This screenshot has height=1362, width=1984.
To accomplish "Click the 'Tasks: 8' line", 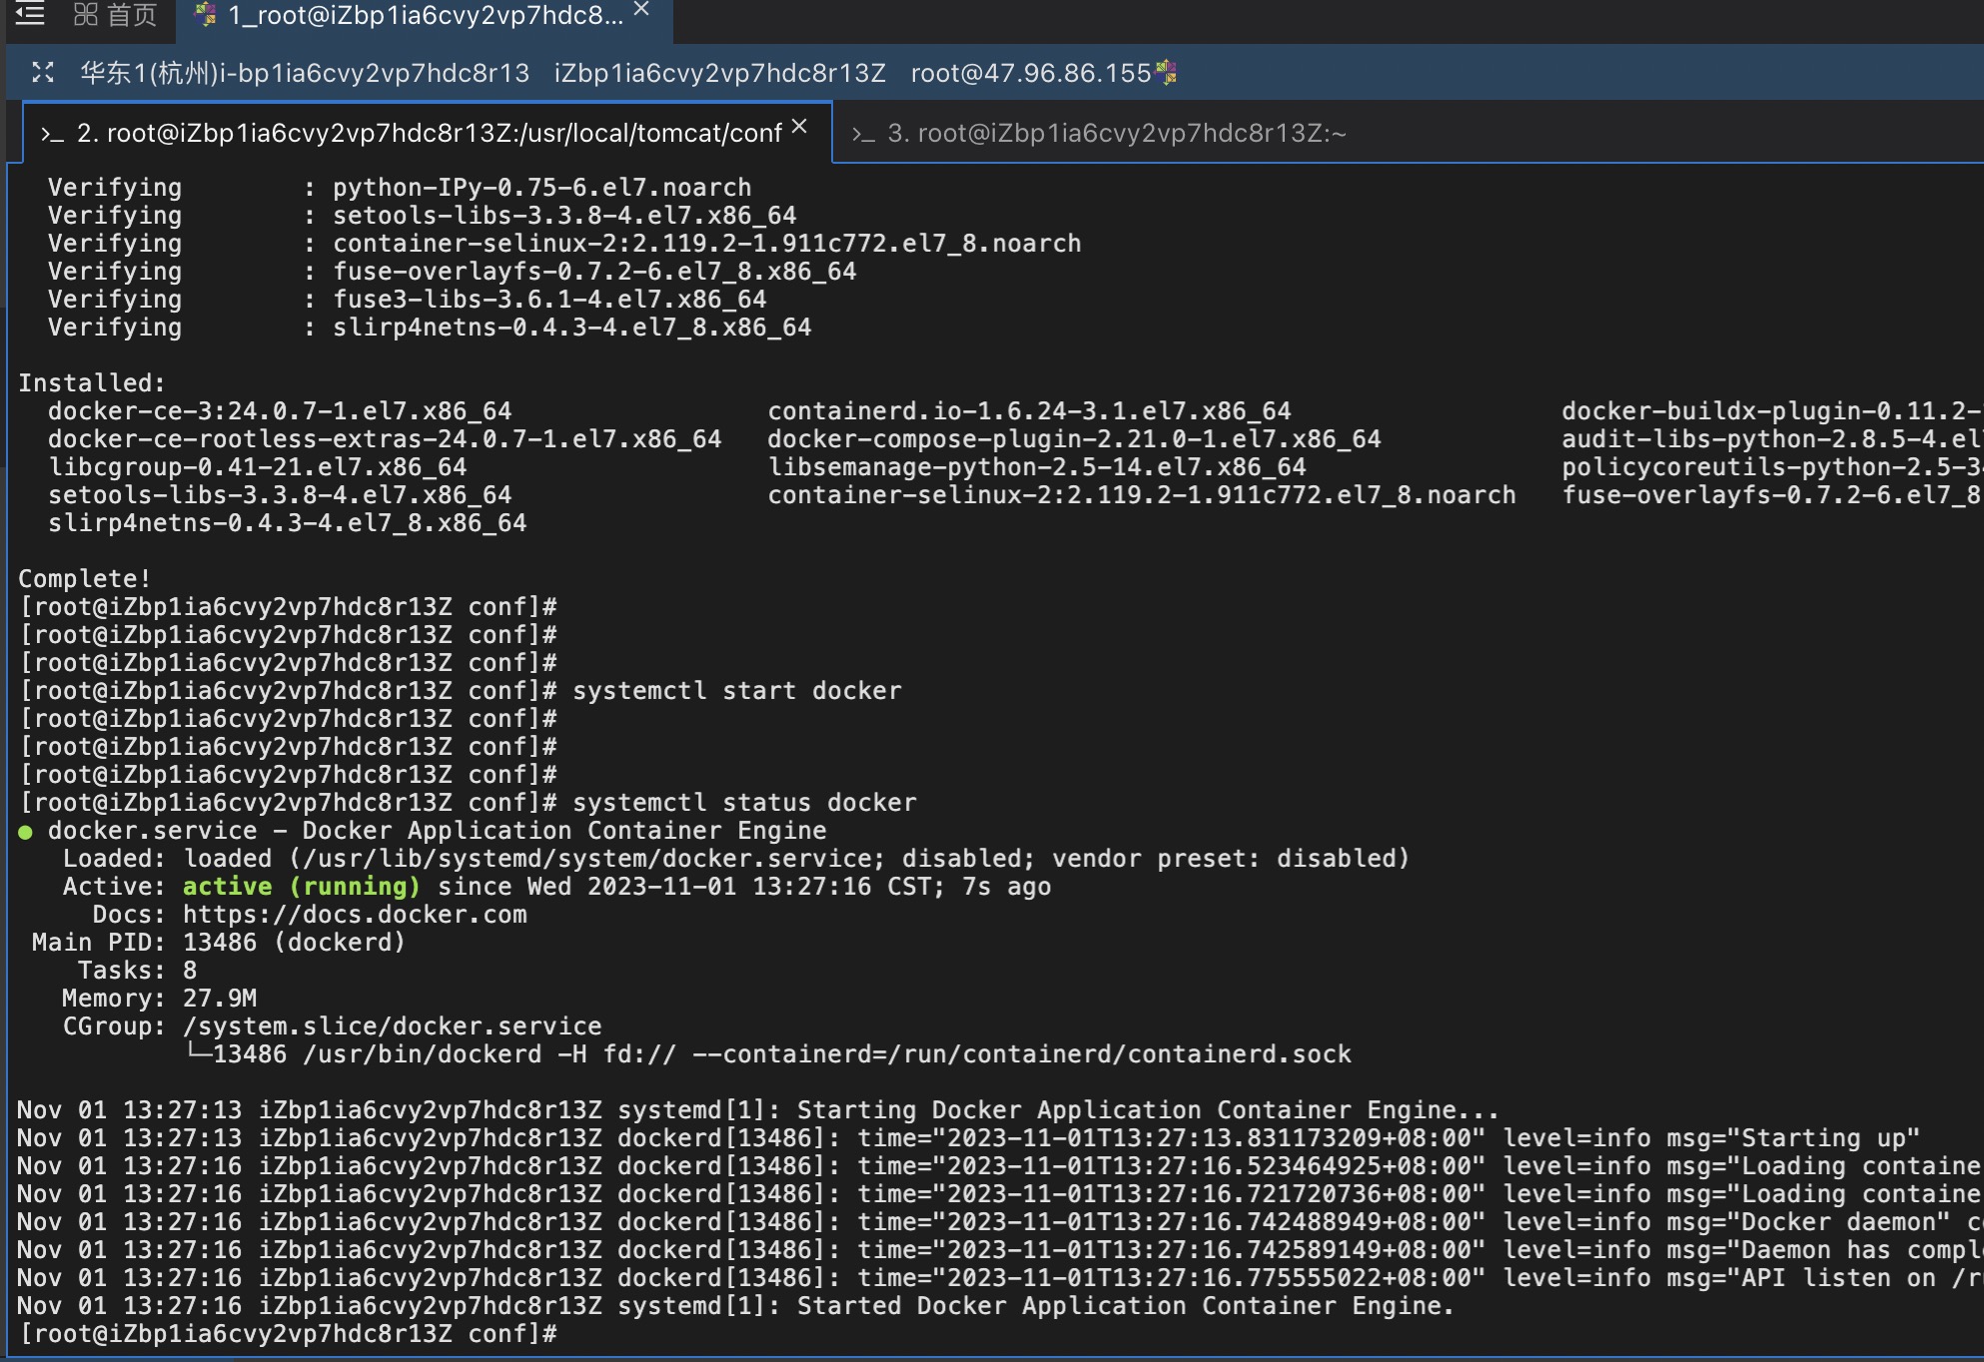I will (138, 971).
